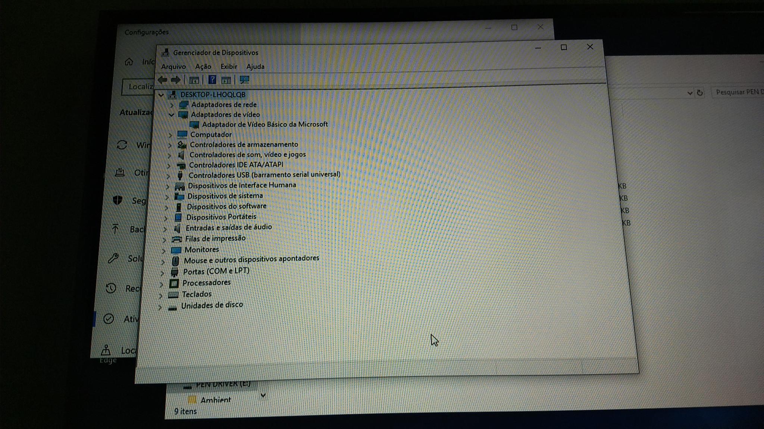This screenshot has height=429, width=764.
Task: Expand Controladores de armazenamento chevron
Action: pos(170,145)
